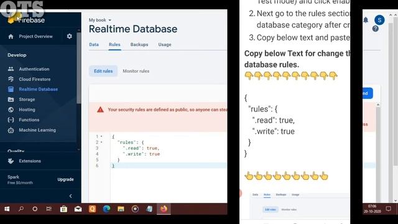Click the Spark plan label
398x224 pixels.
(x=14, y=177)
